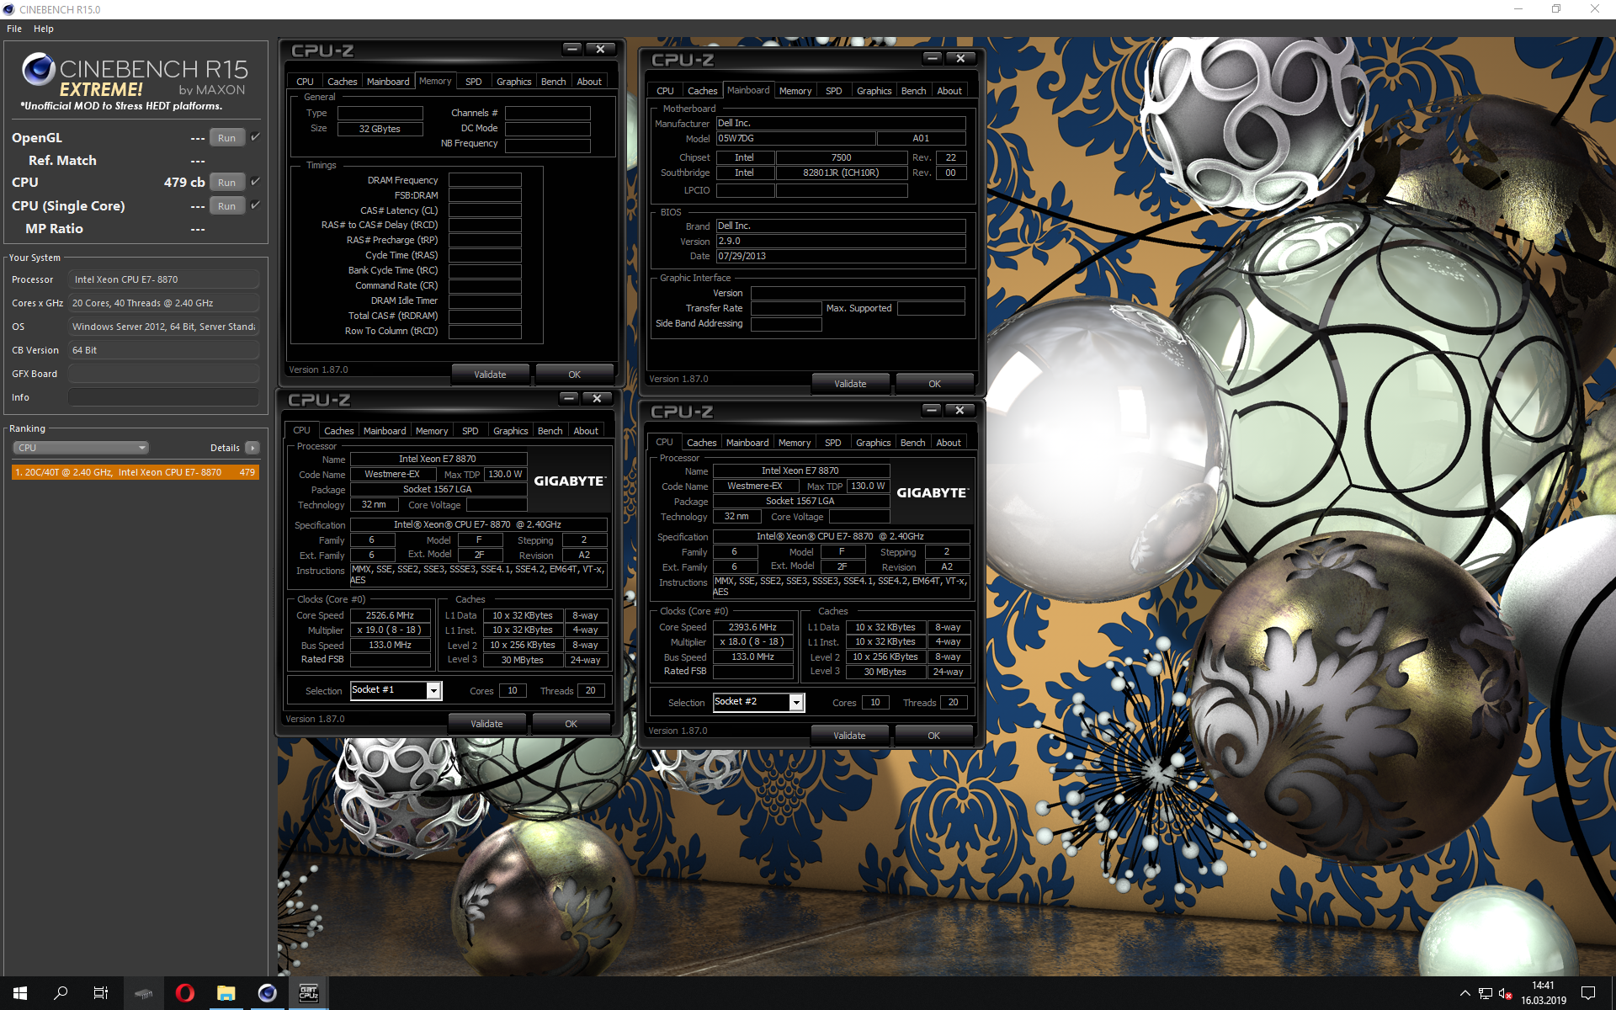1616x1010 pixels.
Task: Click Core Speed 2393.6 MHz value
Action: click(x=753, y=627)
